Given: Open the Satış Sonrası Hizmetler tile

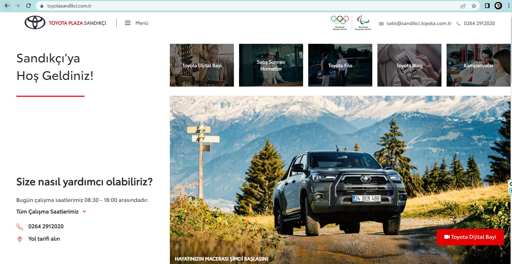Looking at the screenshot, I should [271, 65].
